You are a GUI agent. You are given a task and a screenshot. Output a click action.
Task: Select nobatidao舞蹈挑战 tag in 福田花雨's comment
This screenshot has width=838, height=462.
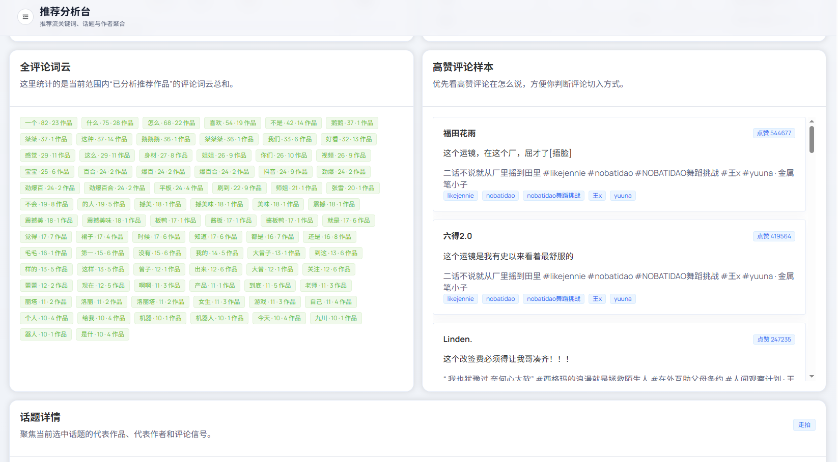coord(553,196)
